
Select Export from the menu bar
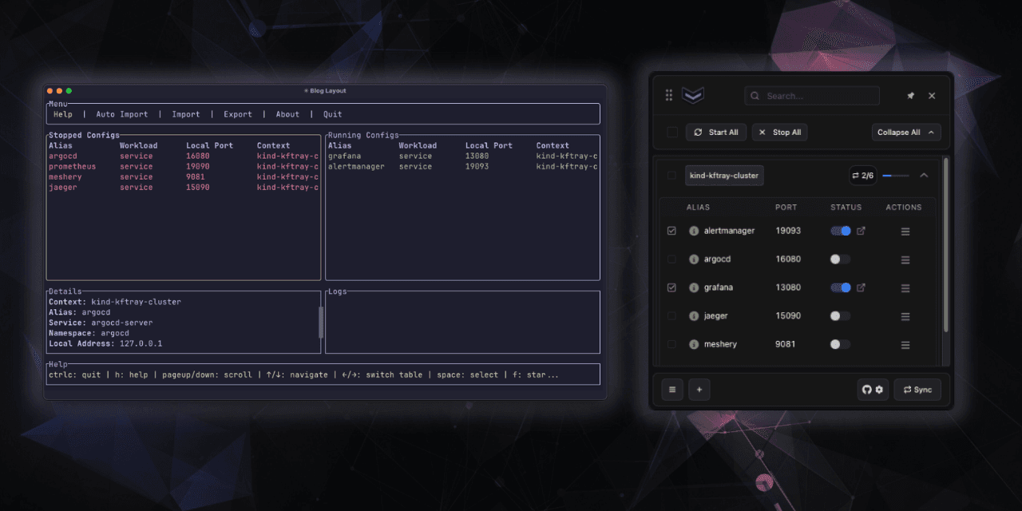click(237, 113)
